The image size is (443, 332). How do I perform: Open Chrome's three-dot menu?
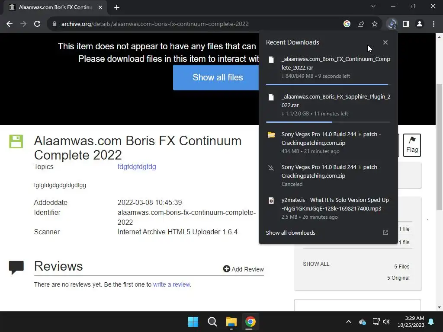(433, 24)
